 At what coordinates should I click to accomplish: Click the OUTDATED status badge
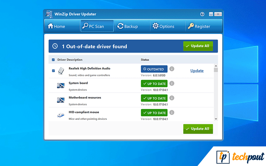[x=154, y=69]
